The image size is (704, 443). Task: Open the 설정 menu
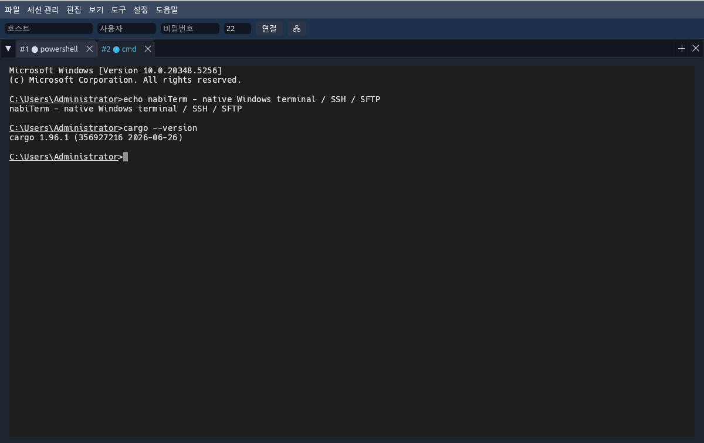(141, 10)
